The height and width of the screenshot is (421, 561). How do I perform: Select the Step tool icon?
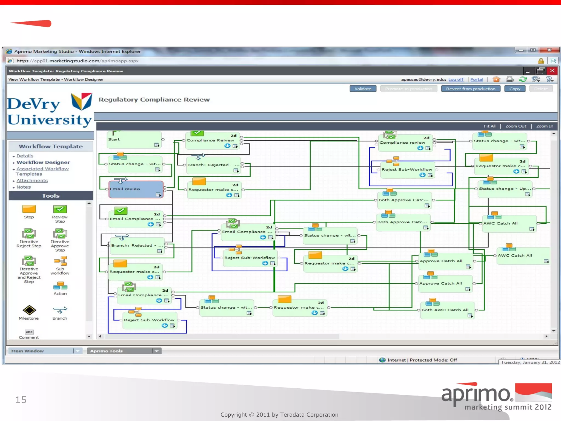[29, 209]
